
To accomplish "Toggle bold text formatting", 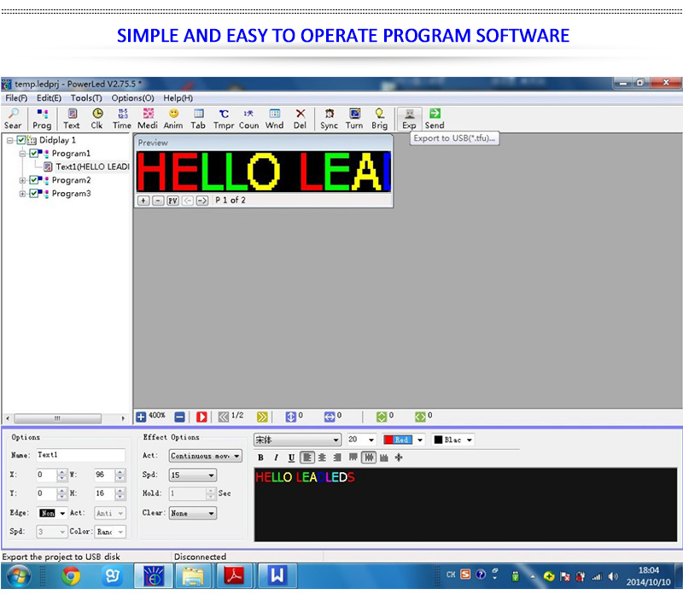I will tap(260, 458).
